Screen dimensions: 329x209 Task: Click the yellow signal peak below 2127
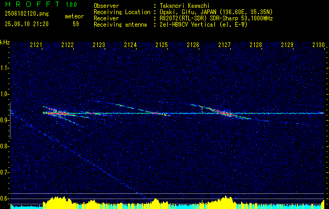click(224, 202)
